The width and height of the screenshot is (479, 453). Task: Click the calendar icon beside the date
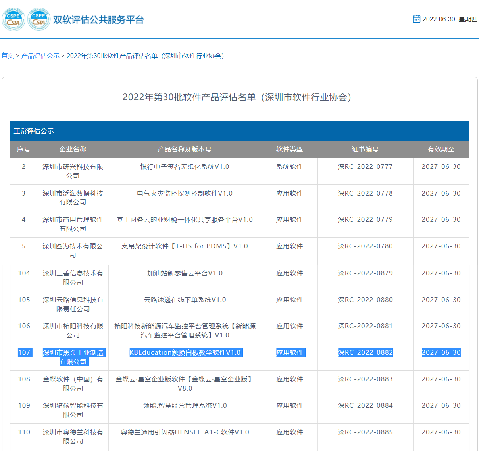(416, 19)
